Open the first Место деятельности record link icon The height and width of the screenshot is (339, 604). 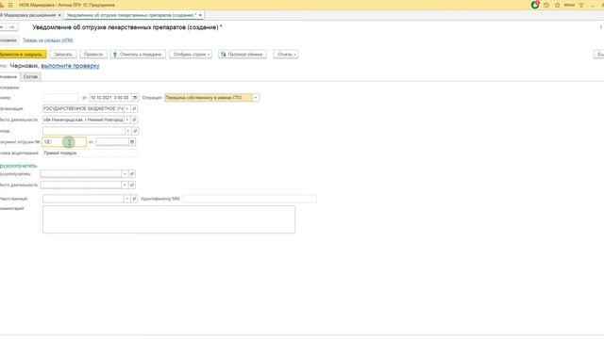point(134,120)
